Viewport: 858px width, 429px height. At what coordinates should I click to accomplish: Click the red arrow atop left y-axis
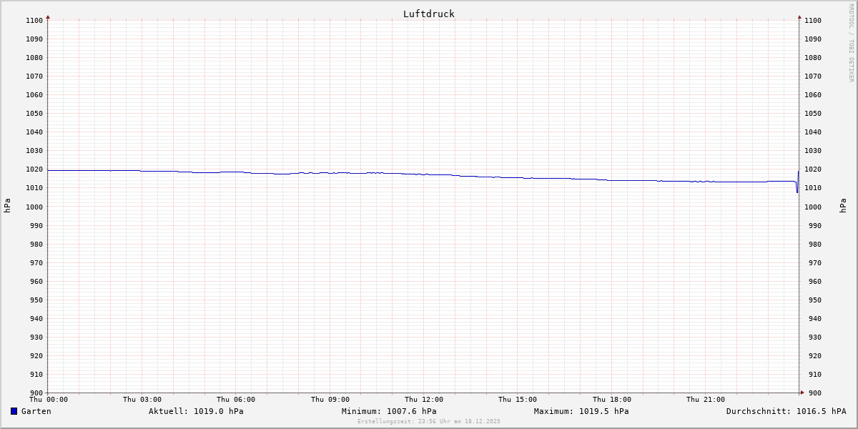pos(48,16)
